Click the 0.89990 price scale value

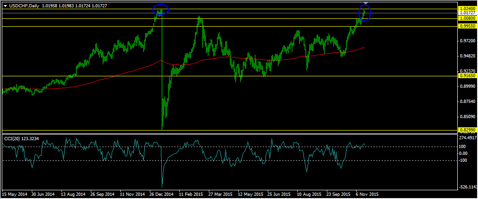click(467, 86)
